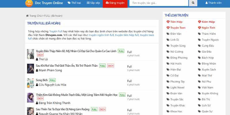Click Full chapter link dated 4 phút trước

[130, 52]
